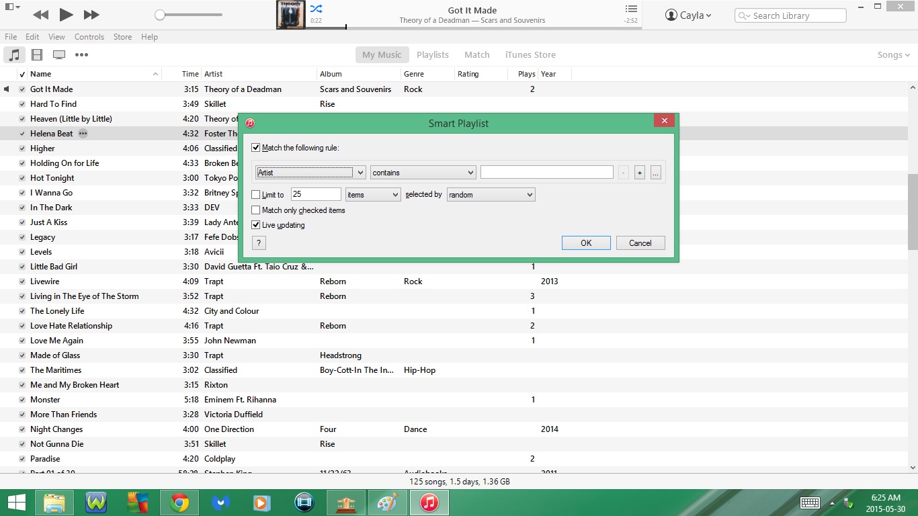Open the touch keyboard tray icon
Screen dimensions: 918x516
click(x=810, y=503)
